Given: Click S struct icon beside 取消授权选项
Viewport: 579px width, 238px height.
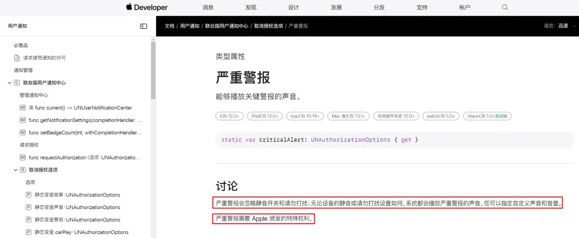Looking at the screenshot, I should pyautogui.click(x=23, y=170).
